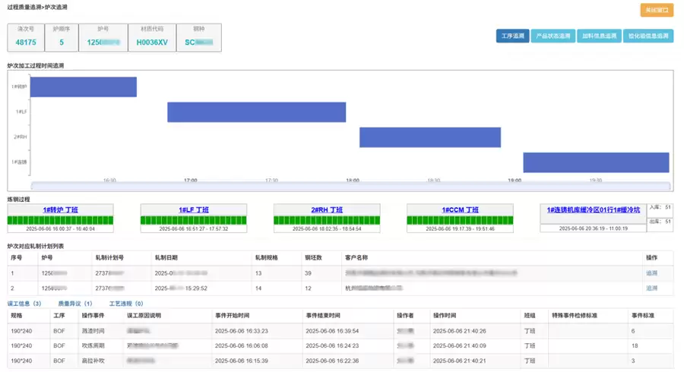
Task: Open the 2#RH 丁班 process link
Action: (327, 210)
